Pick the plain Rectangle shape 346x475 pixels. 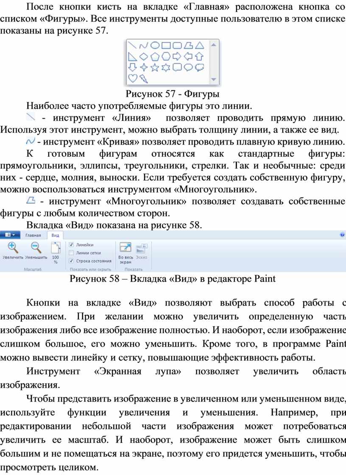pos(166,45)
